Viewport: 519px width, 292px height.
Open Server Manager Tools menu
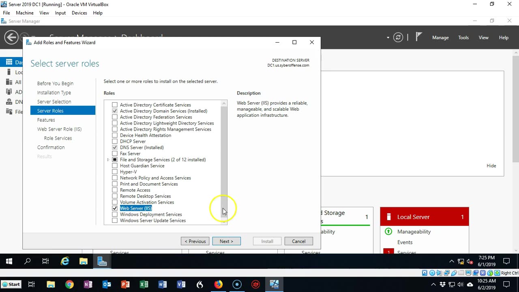pyautogui.click(x=463, y=38)
